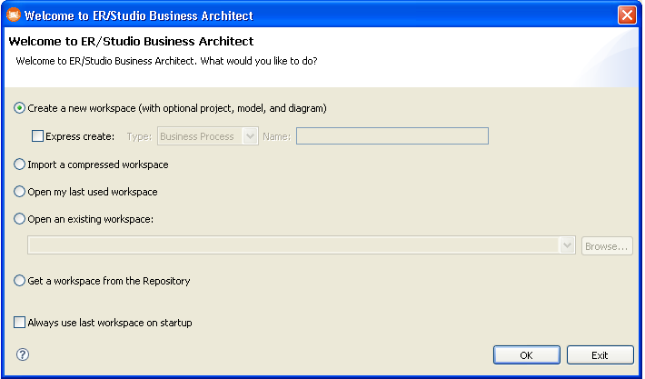Enable the Express create checkbox
The height and width of the screenshot is (379, 645).
[37, 136]
